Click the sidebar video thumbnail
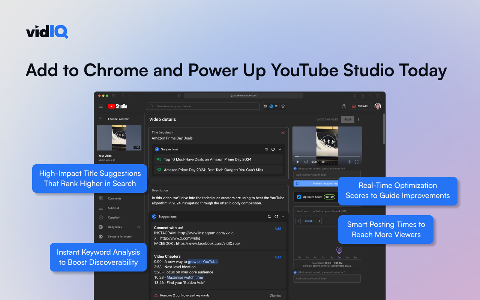 point(119,138)
